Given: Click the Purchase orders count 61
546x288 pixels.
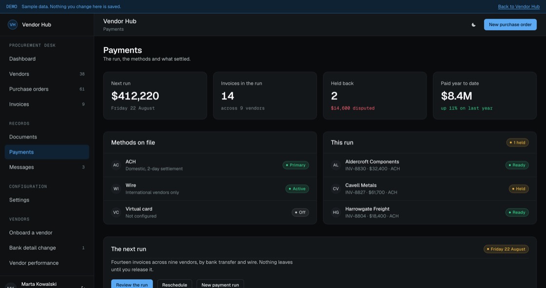Looking at the screenshot, I should click(x=82, y=89).
